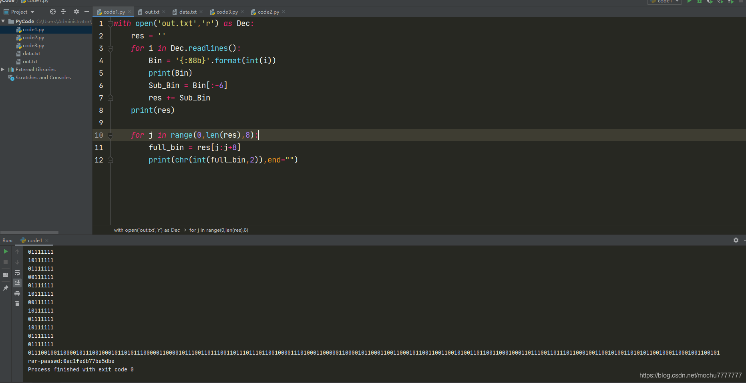Hide the Project panel with minus icon

click(87, 12)
